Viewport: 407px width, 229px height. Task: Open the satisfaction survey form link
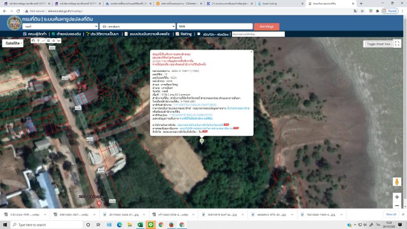pyautogui.click(x=147, y=34)
